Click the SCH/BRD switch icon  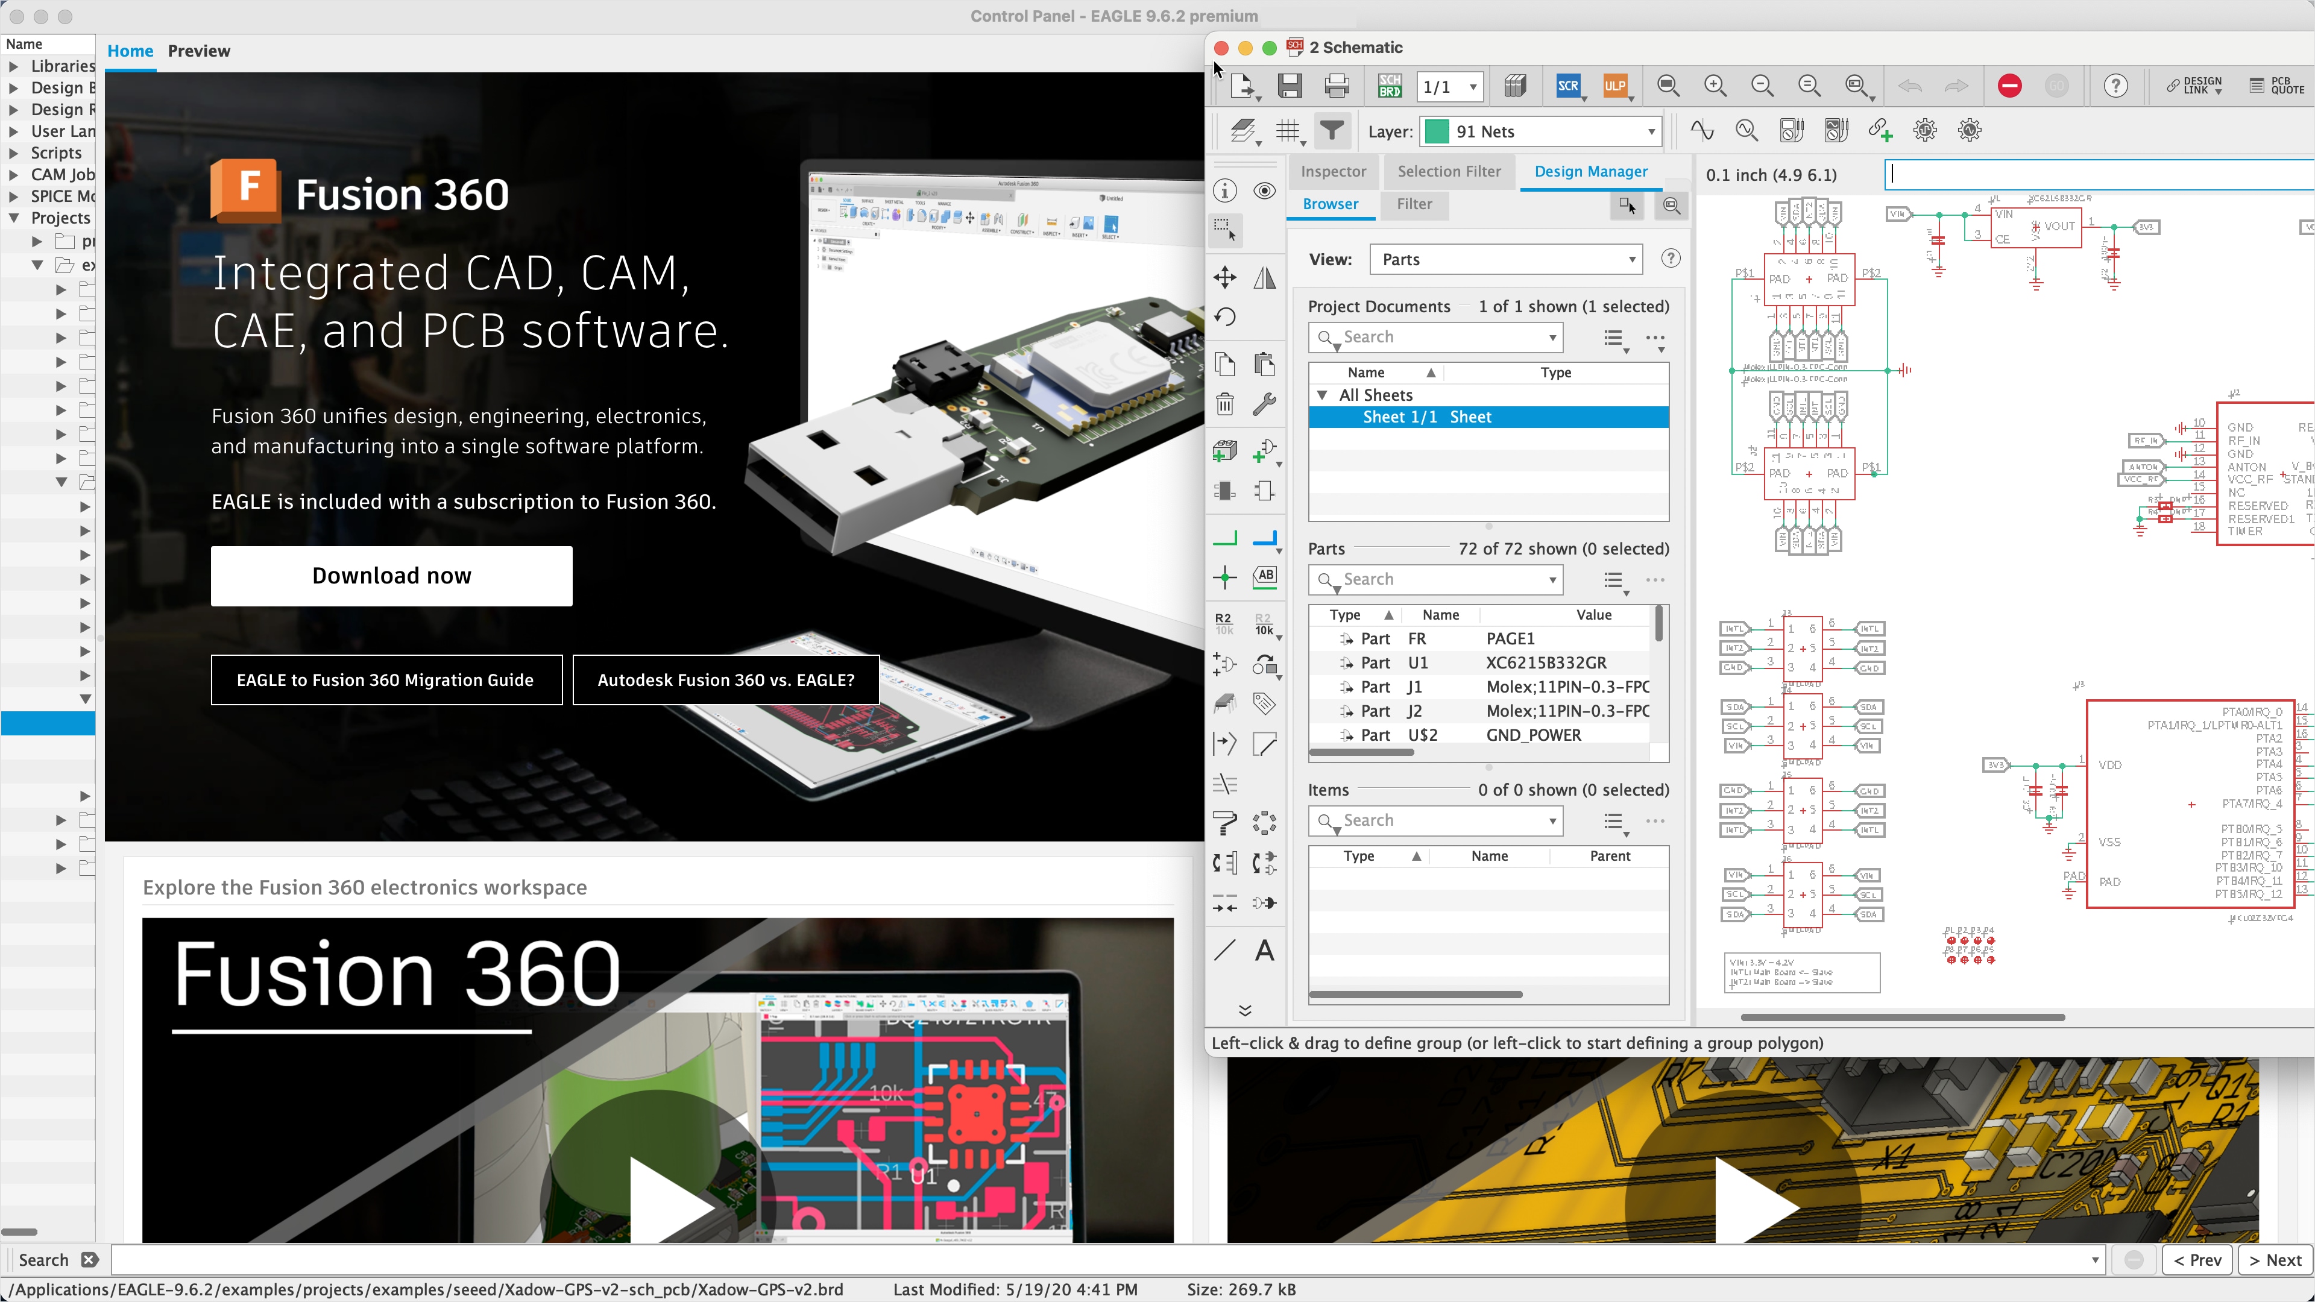[1390, 86]
